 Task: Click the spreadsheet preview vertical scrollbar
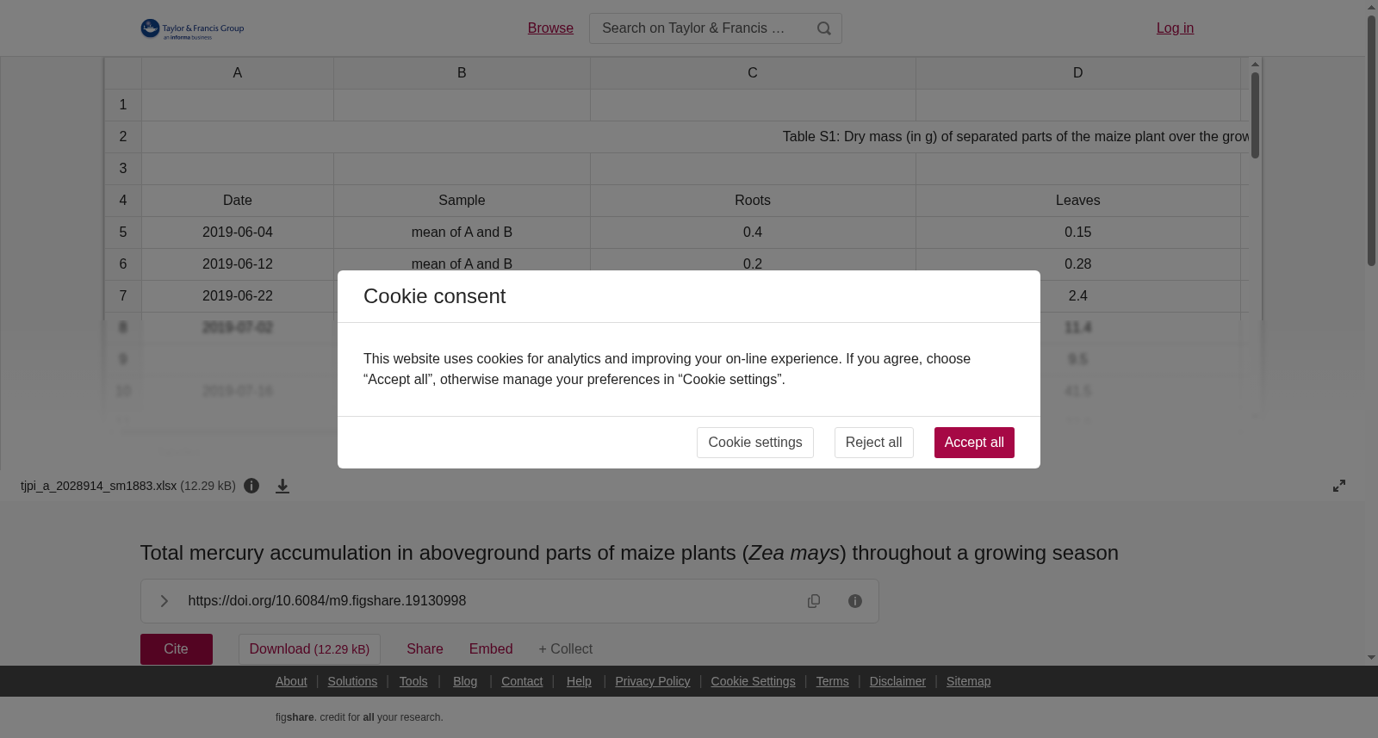coord(1255,115)
